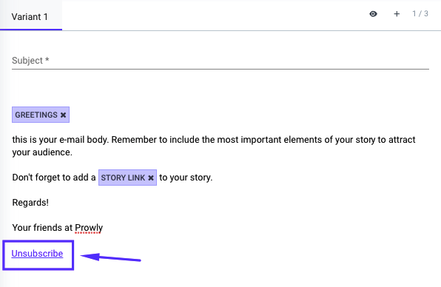Click 'this is your e-mail body' text
Image resolution: width=441 pixels, height=287 pixels.
click(60, 140)
